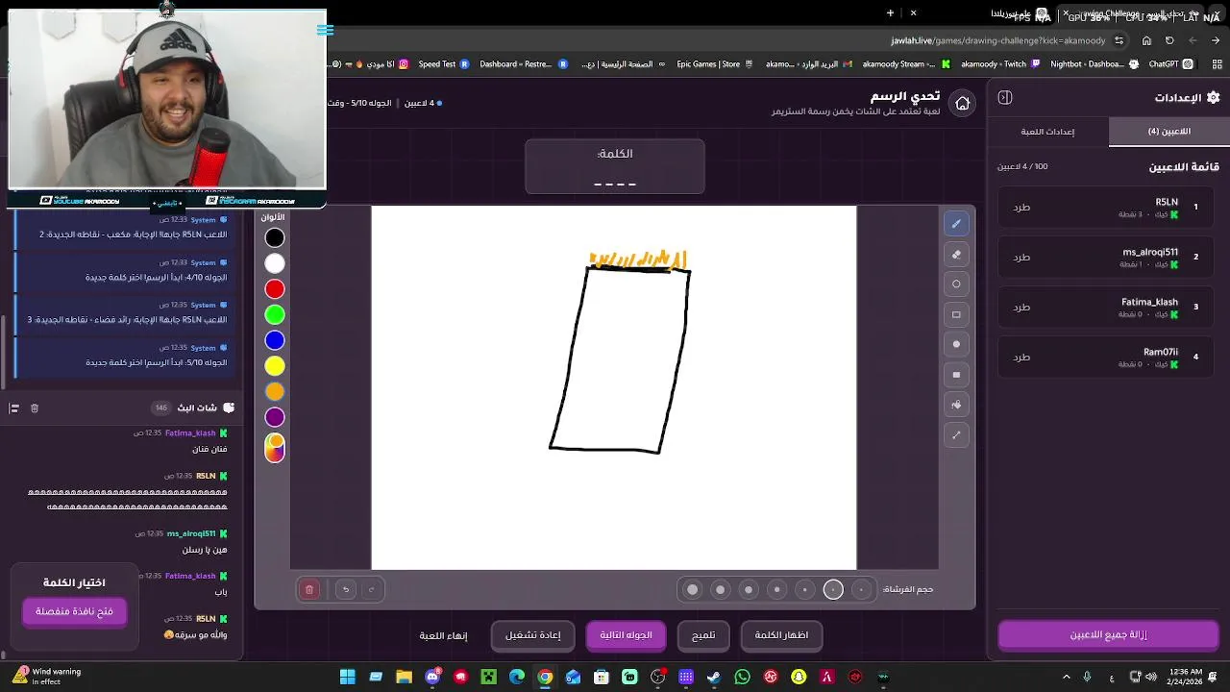1230x692 pixels.
Task: Select the pencil drawing tool
Action: 956,224
